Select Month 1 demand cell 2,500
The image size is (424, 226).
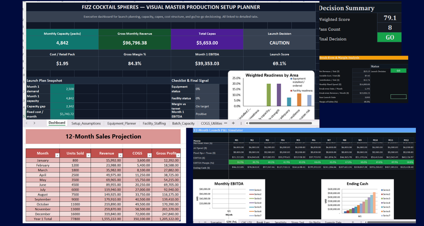pyautogui.click(x=62, y=88)
